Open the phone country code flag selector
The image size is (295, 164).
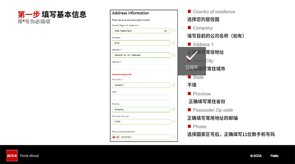[116, 137]
